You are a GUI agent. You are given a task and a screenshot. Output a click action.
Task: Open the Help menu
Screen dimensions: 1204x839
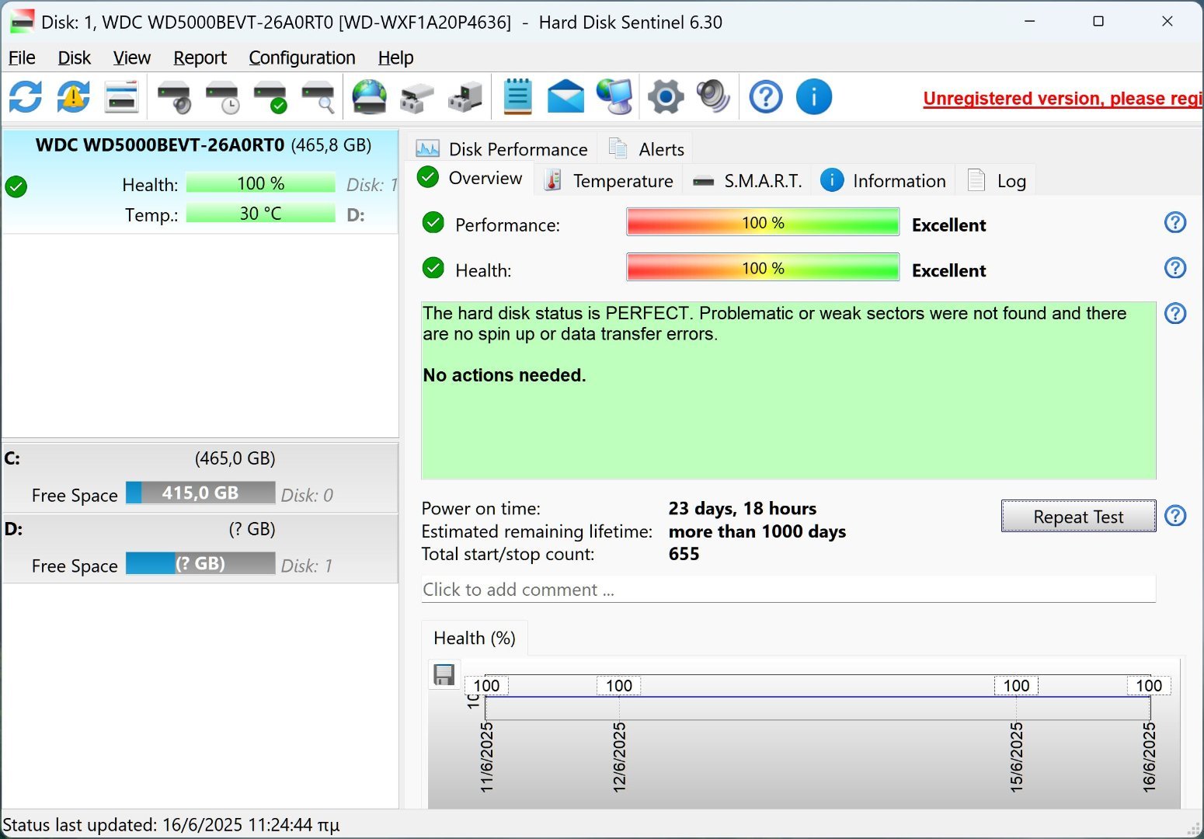(396, 58)
